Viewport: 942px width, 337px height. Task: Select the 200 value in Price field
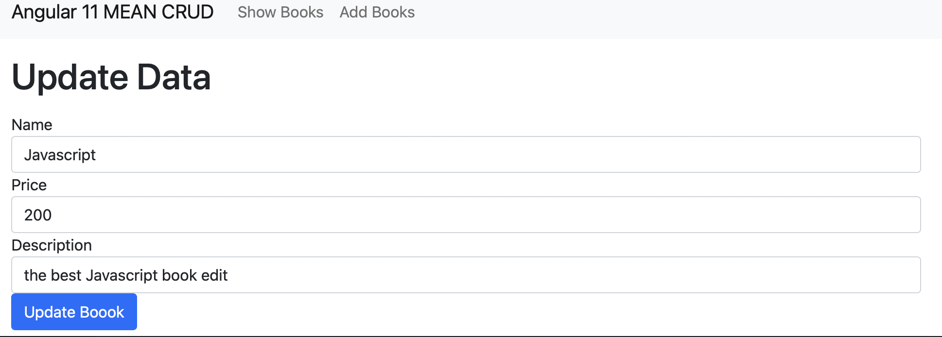pos(38,215)
